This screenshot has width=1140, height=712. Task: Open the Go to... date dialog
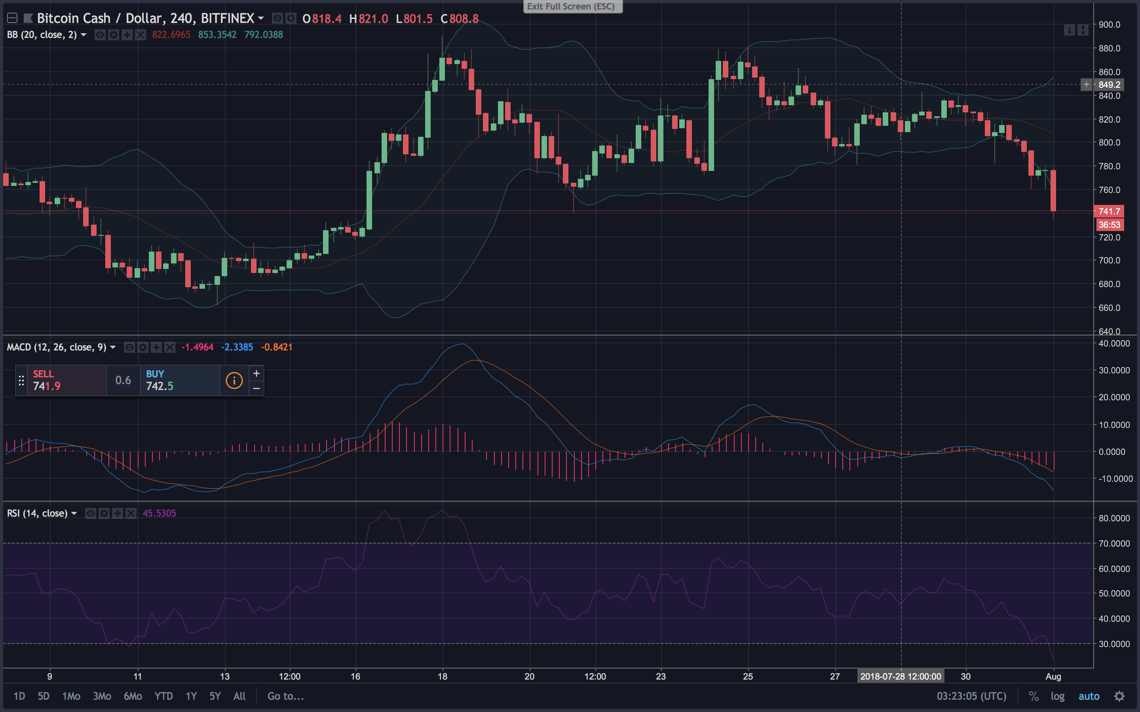[285, 697]
